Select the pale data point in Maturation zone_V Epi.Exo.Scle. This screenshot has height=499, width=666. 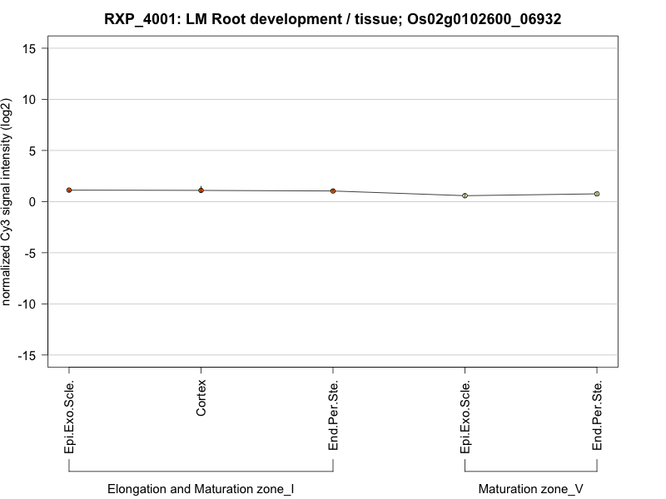click(465, 195)
